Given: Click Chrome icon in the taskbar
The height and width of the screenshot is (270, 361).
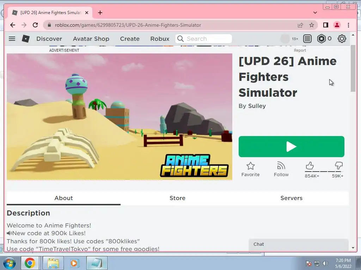Looking at the screenshot, I should point(30,263).
